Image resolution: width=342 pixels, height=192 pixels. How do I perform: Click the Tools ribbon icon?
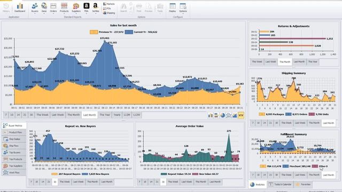[x=160, y=8]
